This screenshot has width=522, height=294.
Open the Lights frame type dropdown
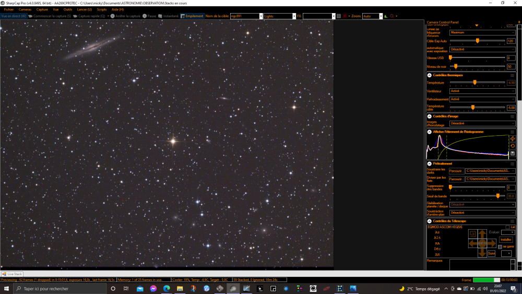pos(280,16)
